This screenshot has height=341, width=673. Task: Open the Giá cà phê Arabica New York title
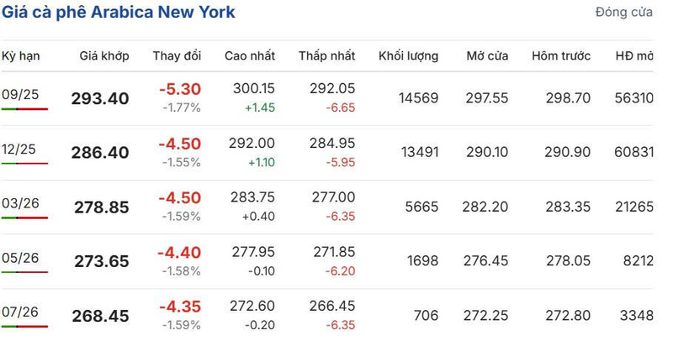119,13
